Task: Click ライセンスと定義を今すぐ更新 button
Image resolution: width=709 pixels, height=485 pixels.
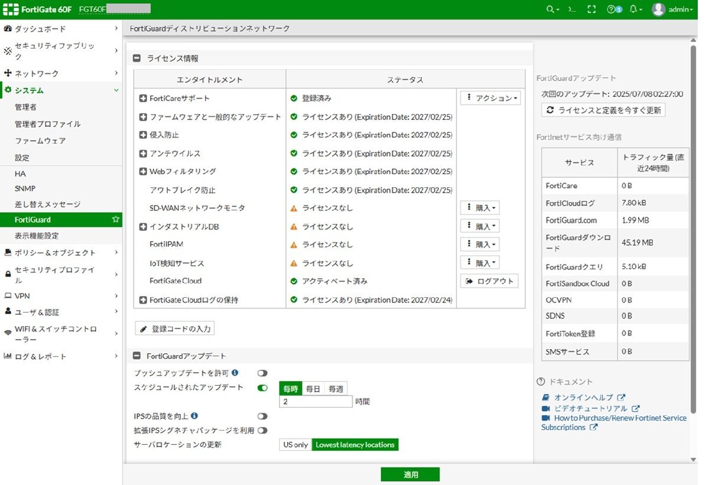Action: (x=603, y=110)
